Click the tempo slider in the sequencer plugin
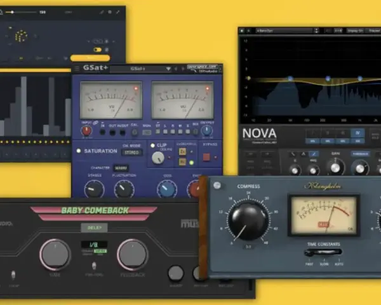Screen dimensions: 381x305 [21, 12]
